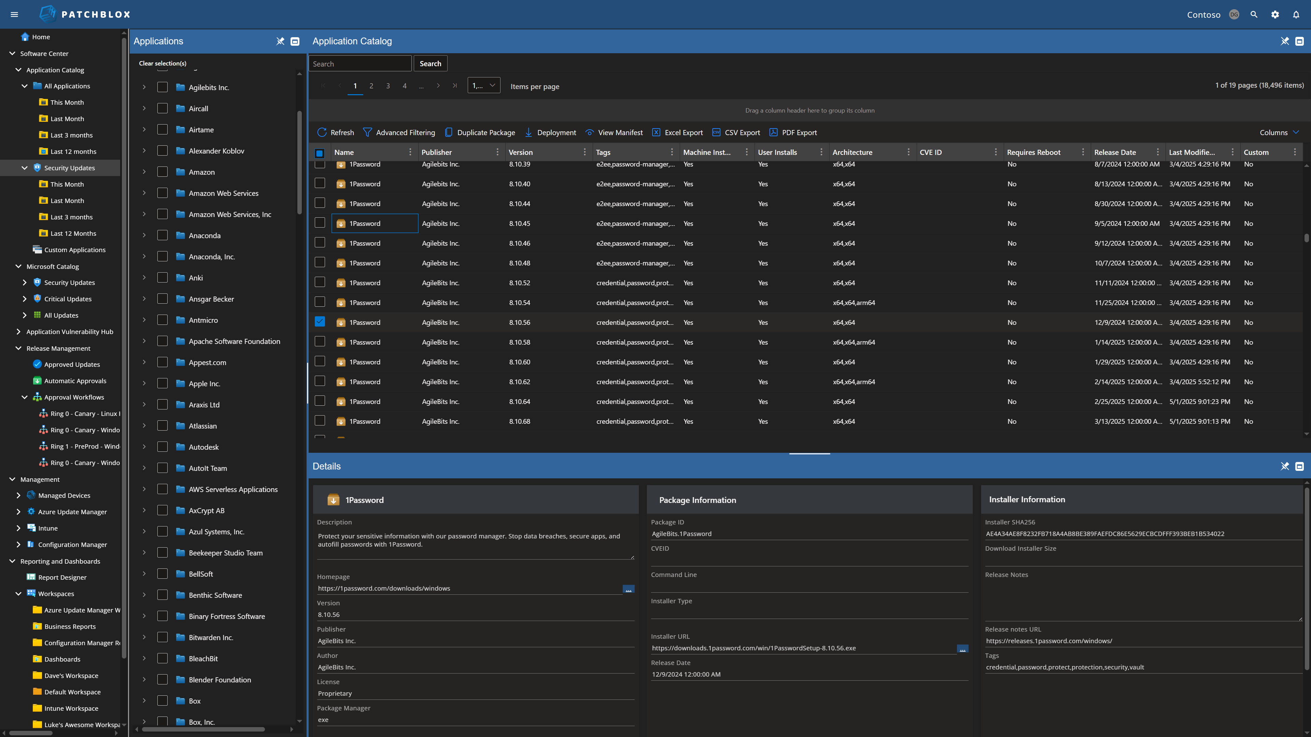This screenshot has width=1311, height=737.
Task: Uncheck the selected 1Password 8.10.56 row
Action: coord(320,321)
